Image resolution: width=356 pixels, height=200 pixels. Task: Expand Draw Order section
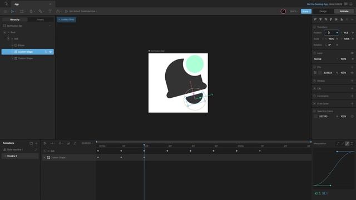click(x=314, y=104)
